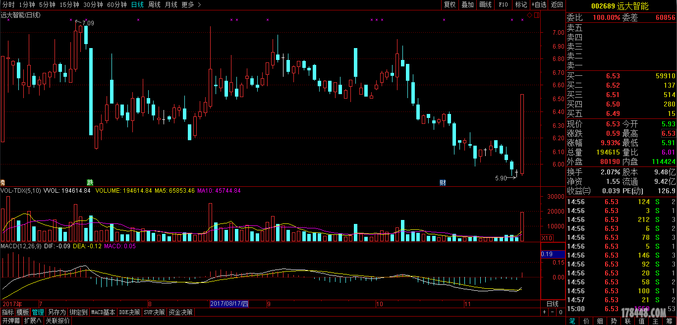
Task: Add stock via +自选 button
Action: point(539,4)
